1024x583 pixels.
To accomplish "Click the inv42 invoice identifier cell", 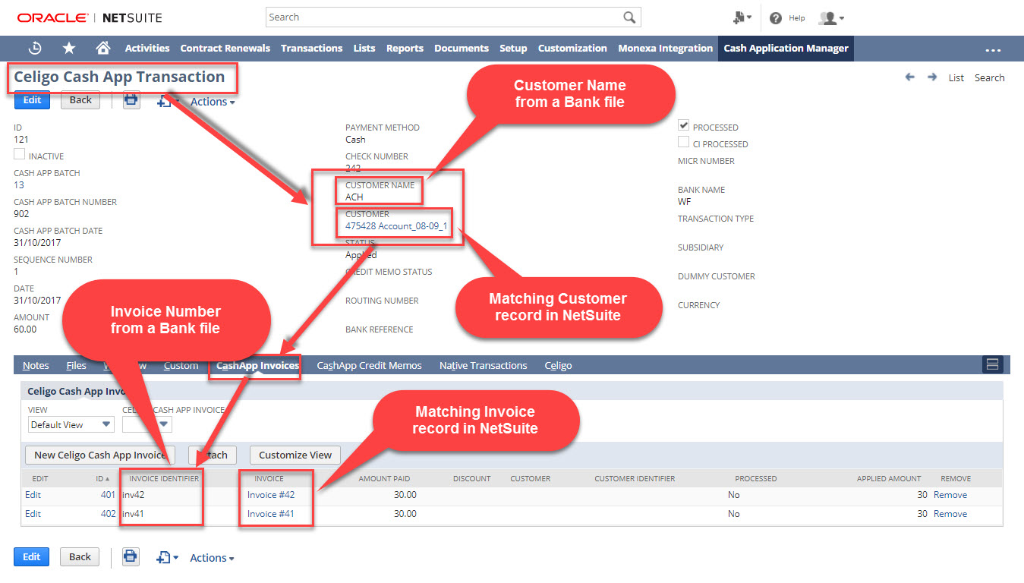I will click(134, 494).
